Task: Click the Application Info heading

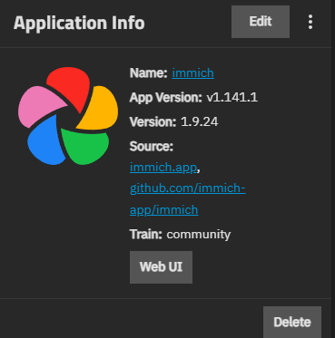Action: 79,23
